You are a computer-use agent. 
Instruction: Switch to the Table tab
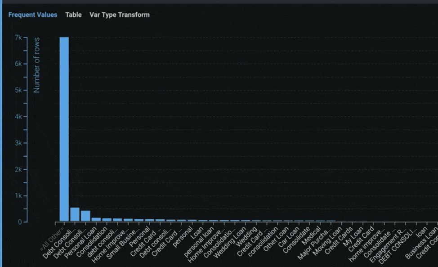click(73, 14)
